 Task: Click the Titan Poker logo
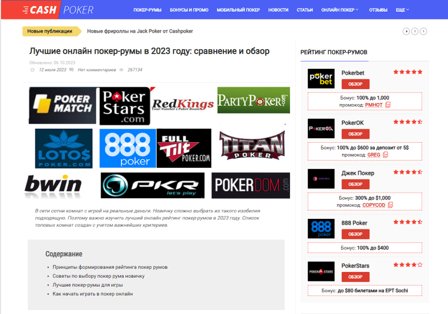[253, 145]
